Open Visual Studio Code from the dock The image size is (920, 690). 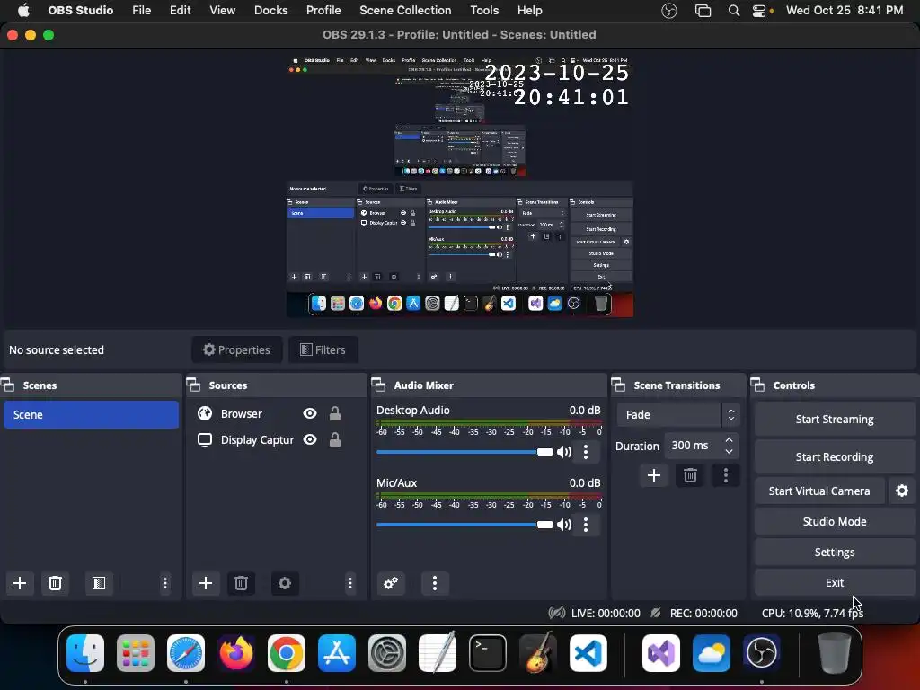(588, 653)
